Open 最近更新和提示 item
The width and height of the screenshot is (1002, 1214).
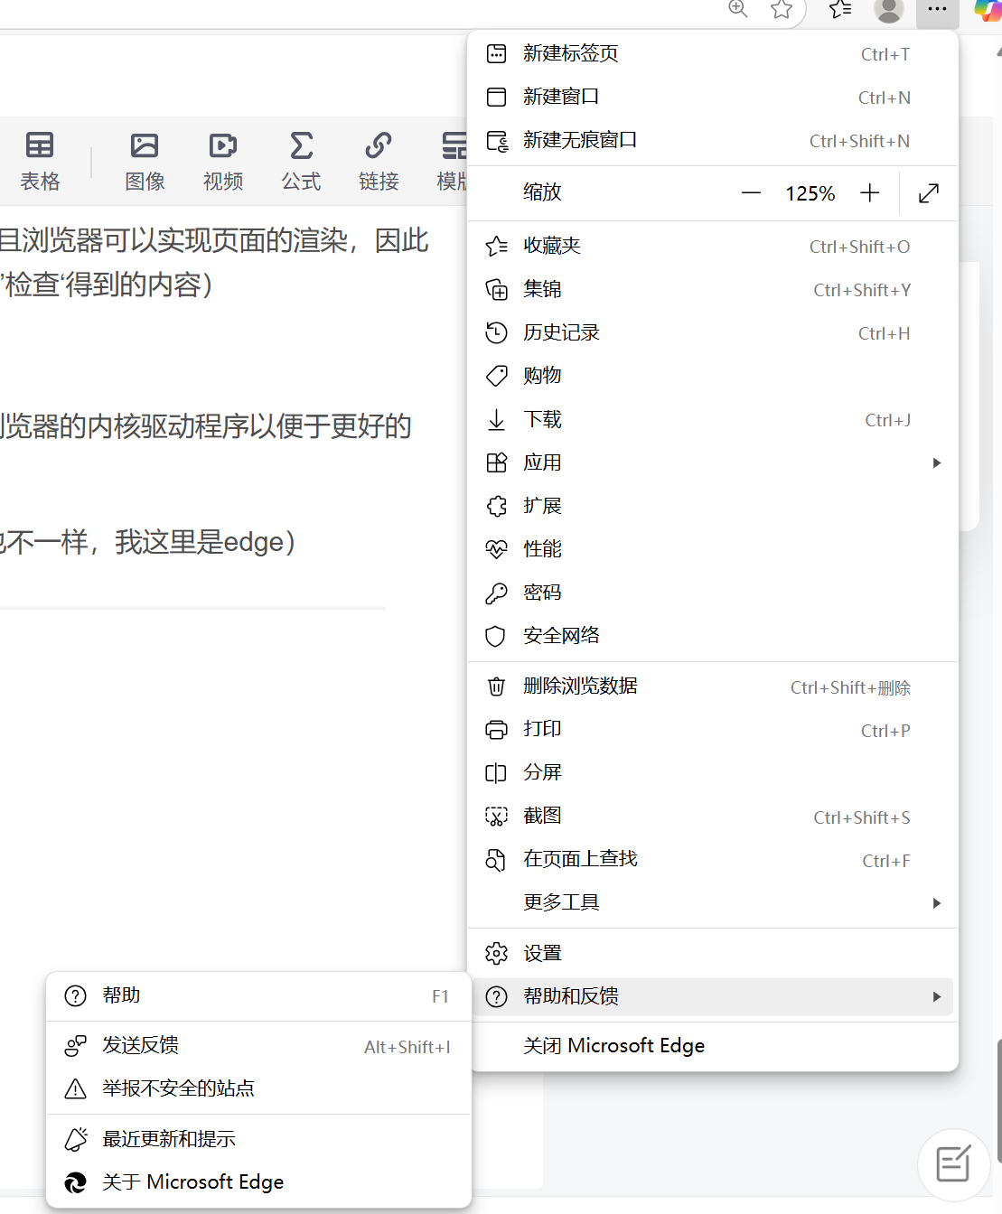259,1140
